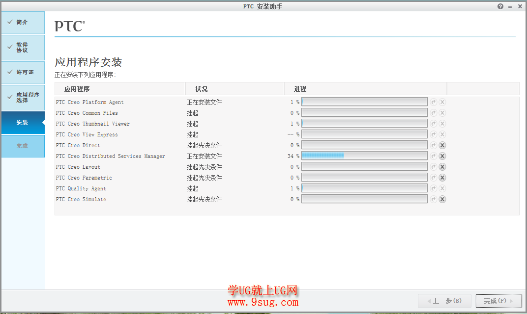Click the -- % value for View Express
Screen dimensions: 527x314
(293, 134)
